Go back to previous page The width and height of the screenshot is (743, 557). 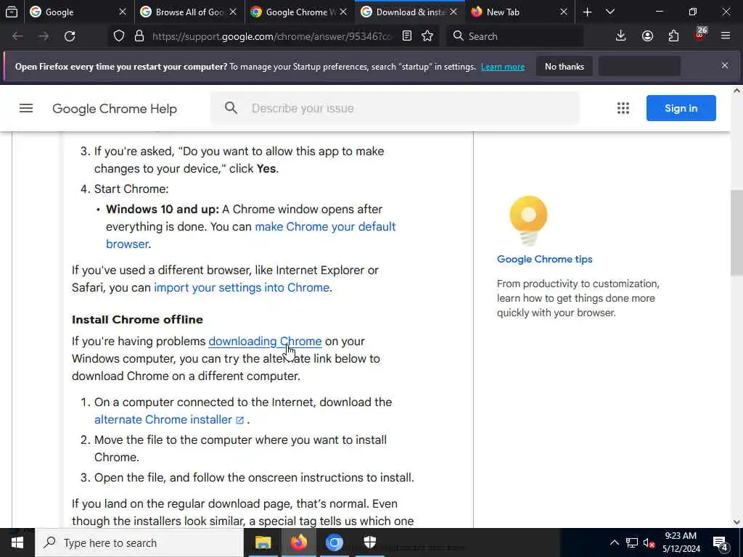point(17,36)
